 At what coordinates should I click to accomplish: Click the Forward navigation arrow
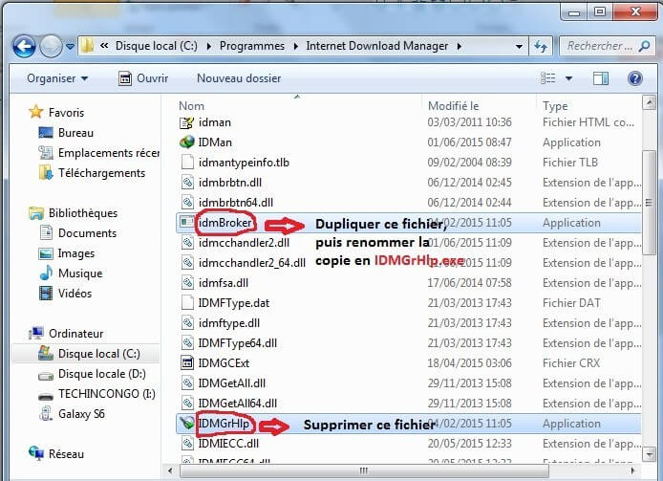[x=51, y=46]
